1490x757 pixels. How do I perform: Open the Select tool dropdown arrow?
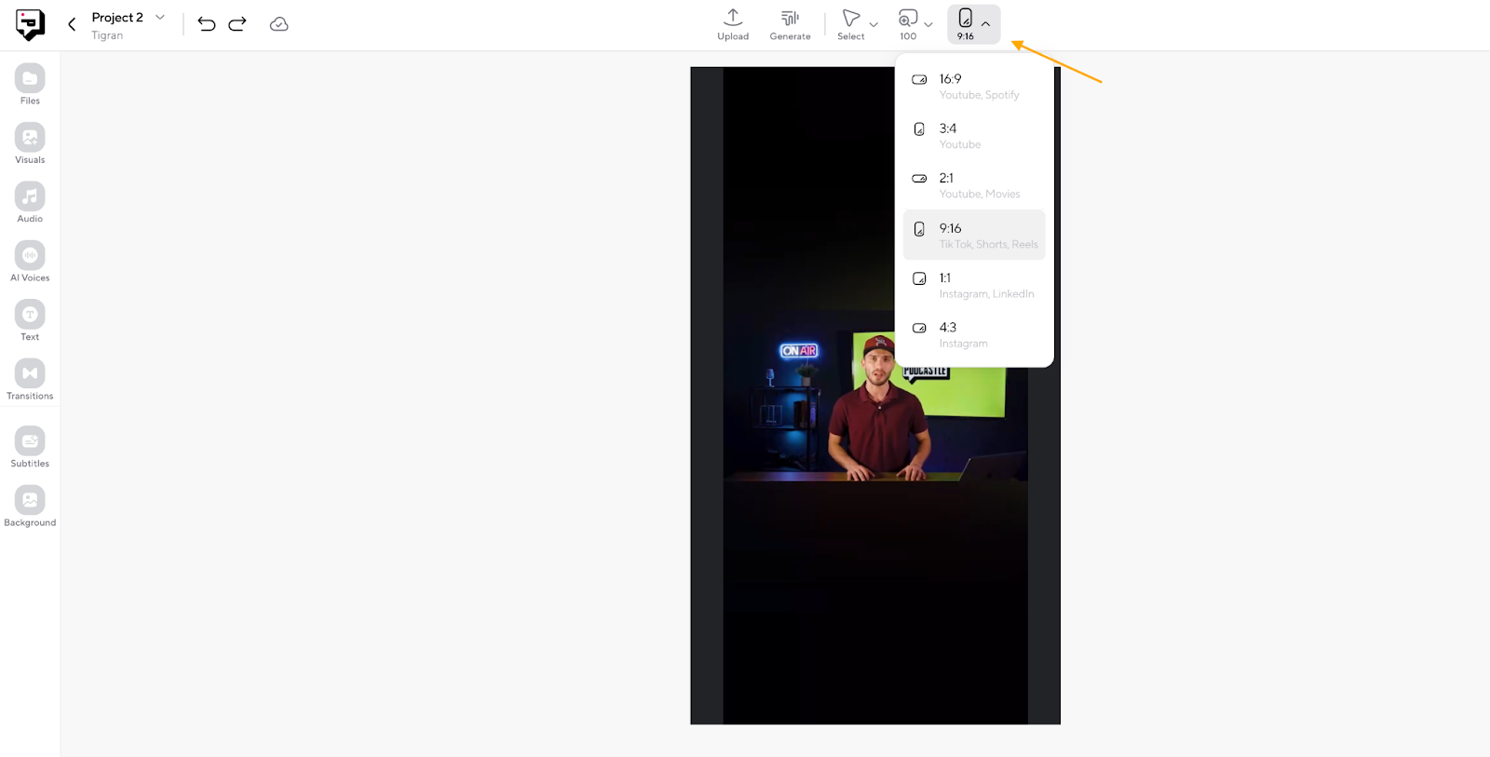(x=874, y=25)
